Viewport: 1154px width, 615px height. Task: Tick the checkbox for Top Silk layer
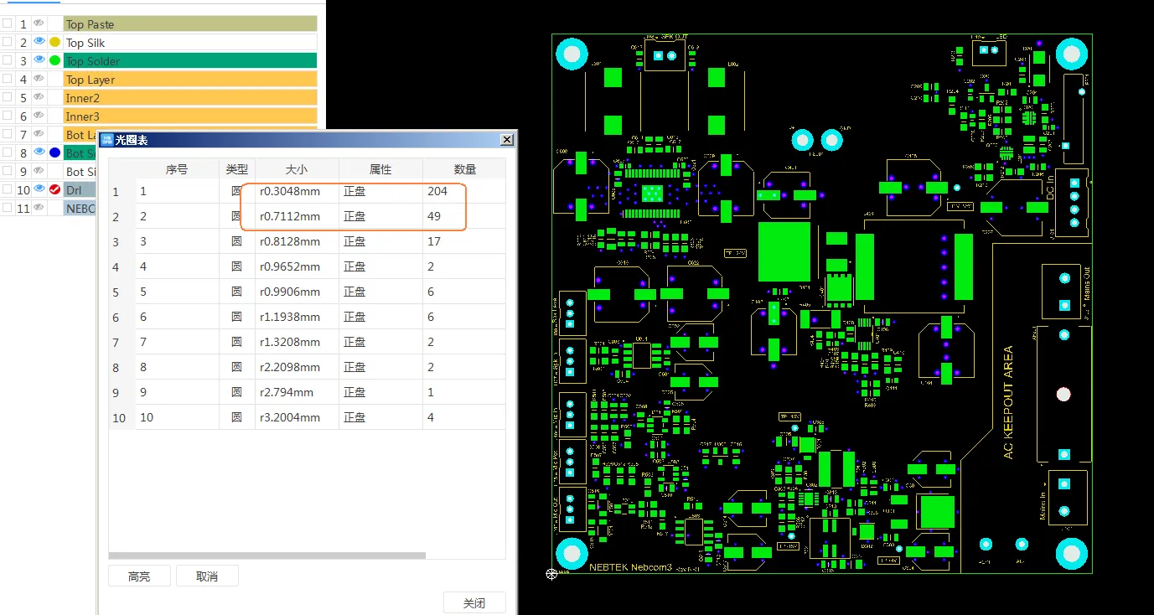8,42
